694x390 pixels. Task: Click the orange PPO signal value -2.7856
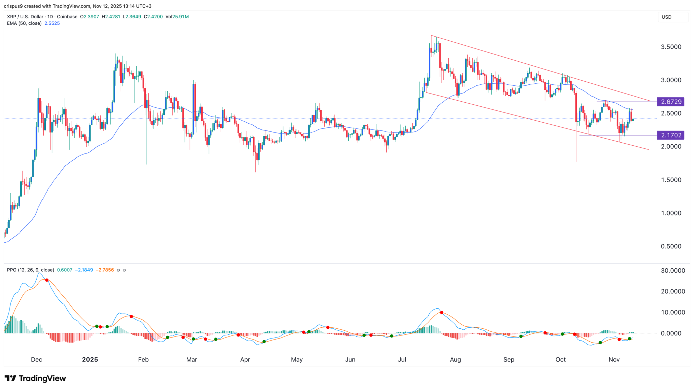[105, 270]
